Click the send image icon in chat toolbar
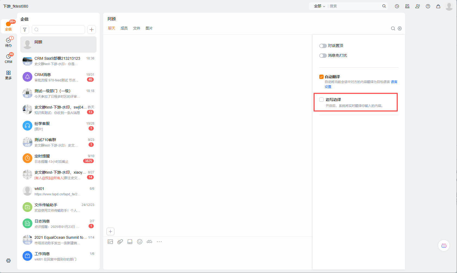The height and width of the screenshot is (273, 457). [x=110, y=242]
